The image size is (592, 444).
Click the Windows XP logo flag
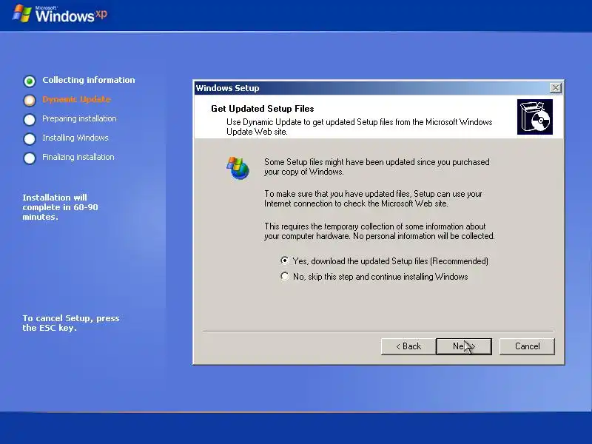point(21,13)
